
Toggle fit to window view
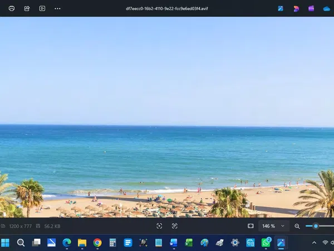(x=250, y=226)
